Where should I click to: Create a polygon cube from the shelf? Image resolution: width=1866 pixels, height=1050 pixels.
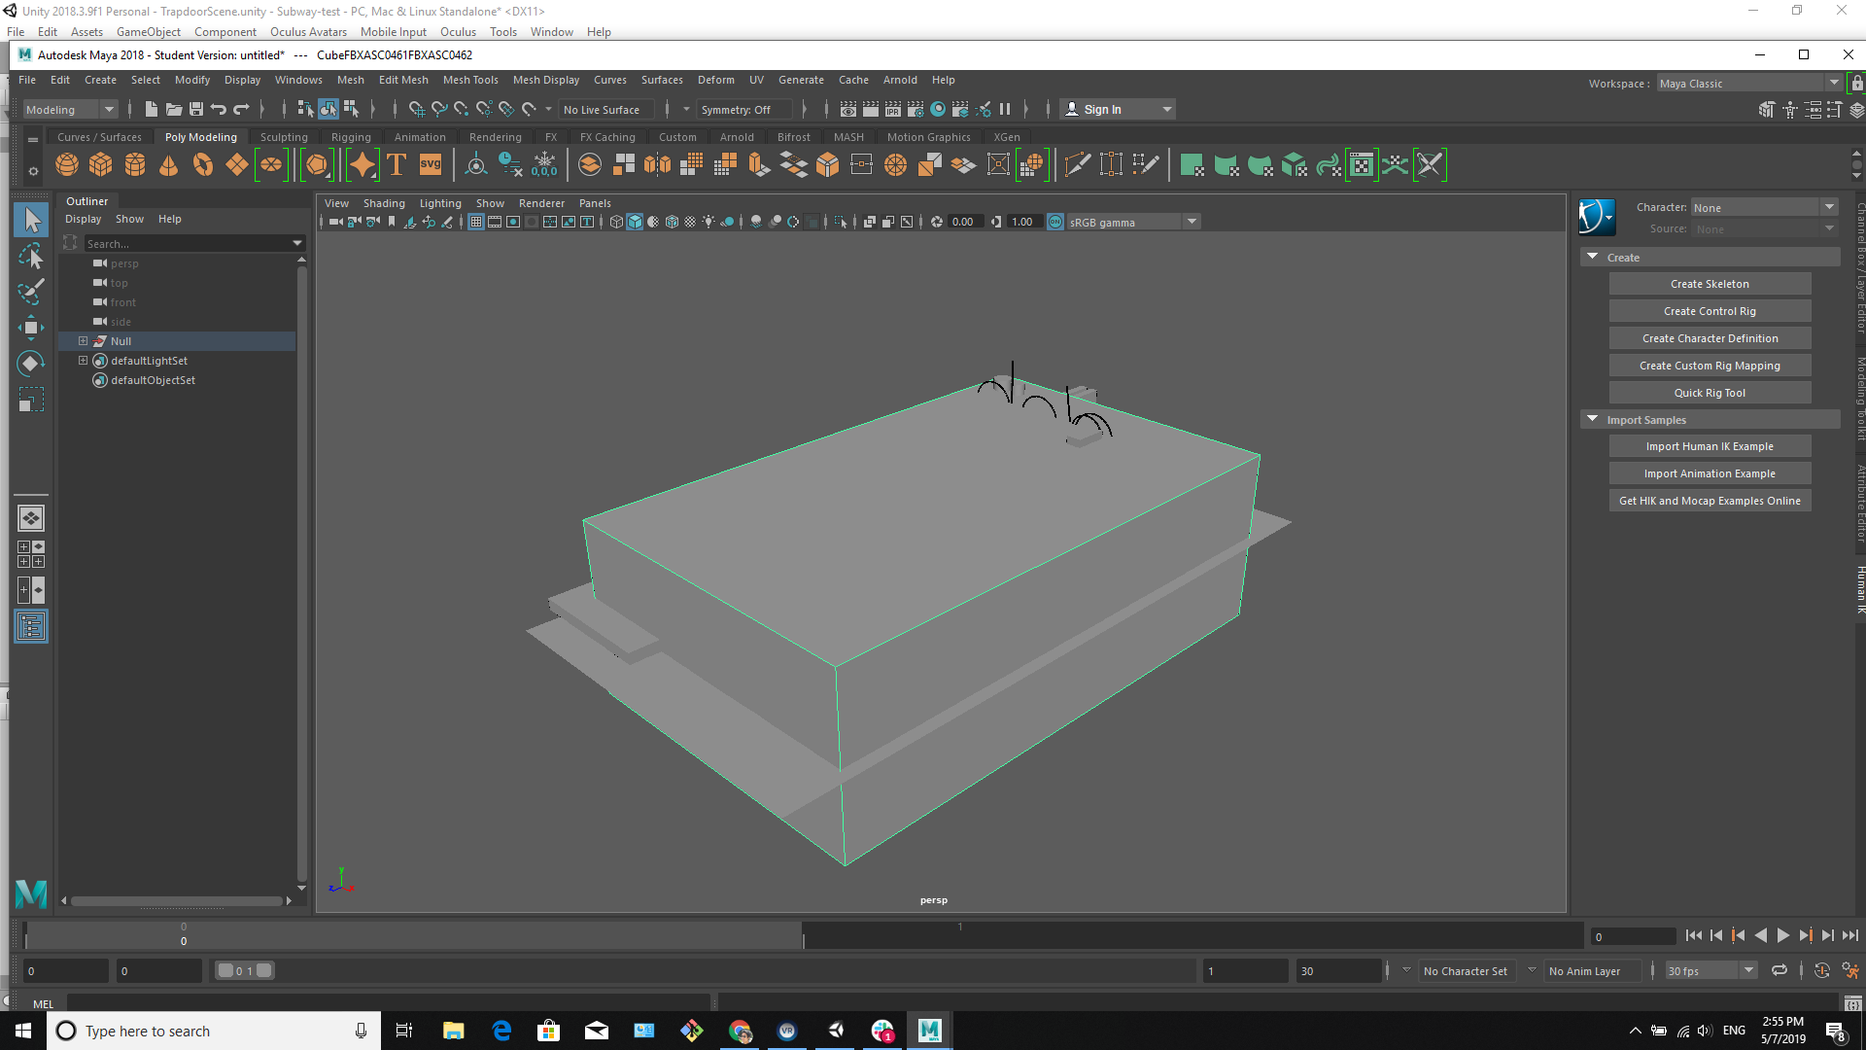pos(101,165)
